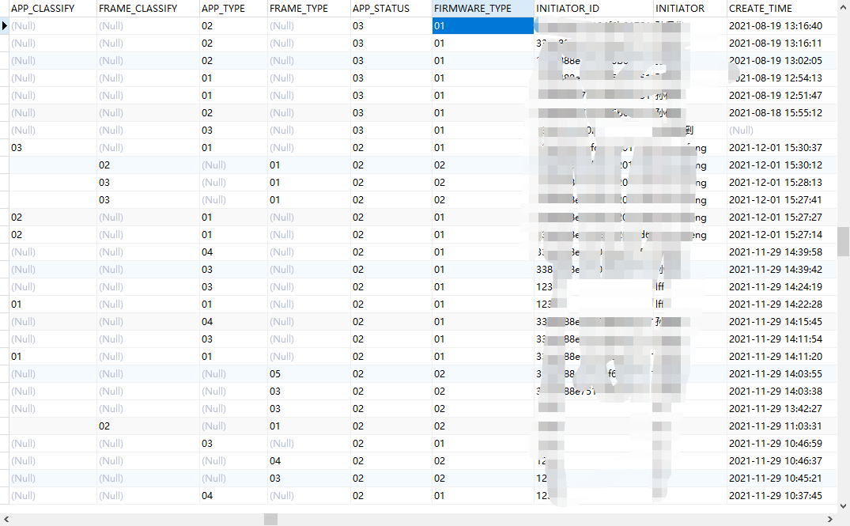
Task: Click CREATE_TIME cell 2021-12-01 15:27:14
Action: click(x=782, y=235)
